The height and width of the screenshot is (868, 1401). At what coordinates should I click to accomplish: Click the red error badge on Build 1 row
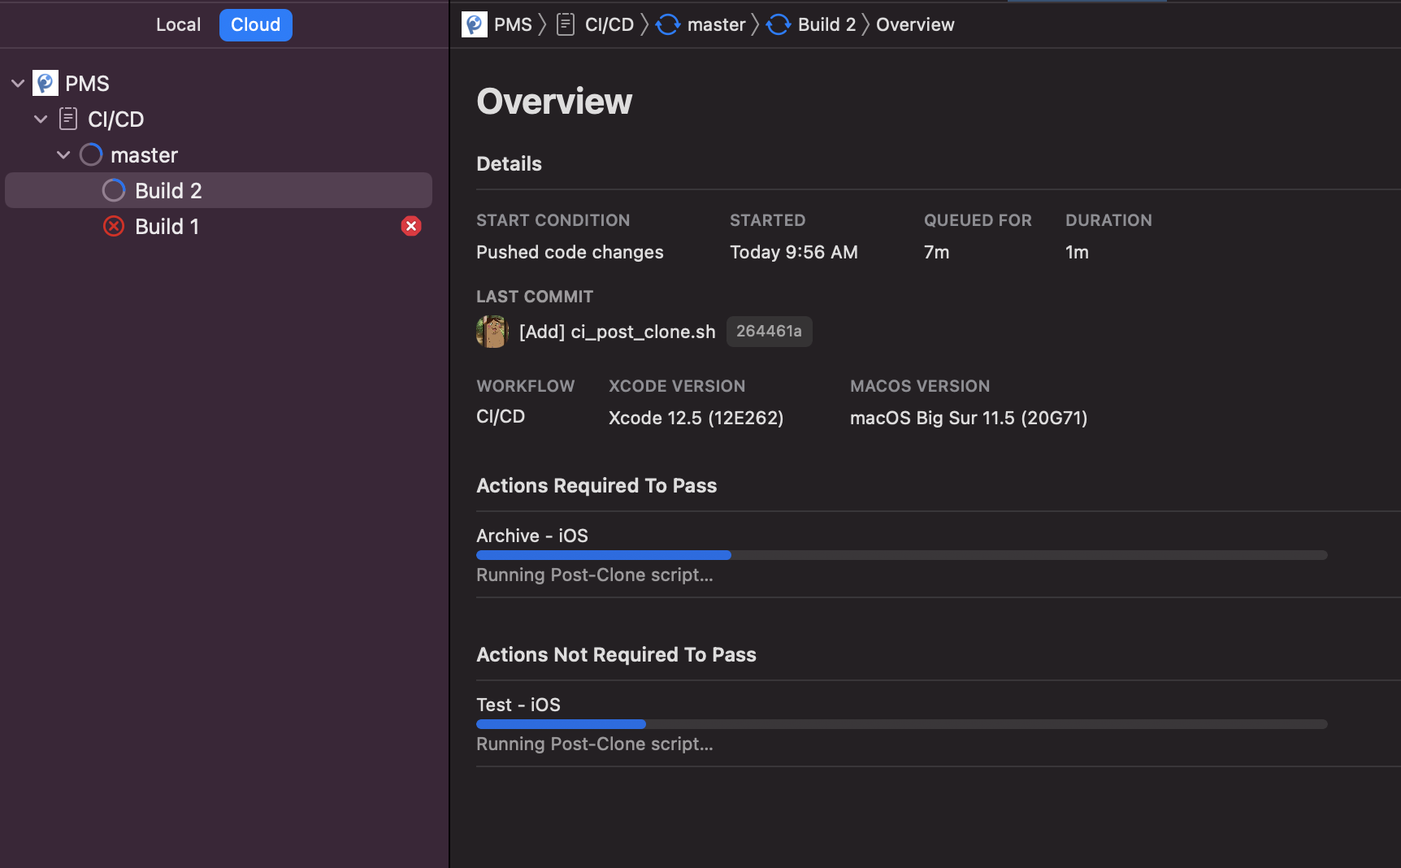[411, 226]
